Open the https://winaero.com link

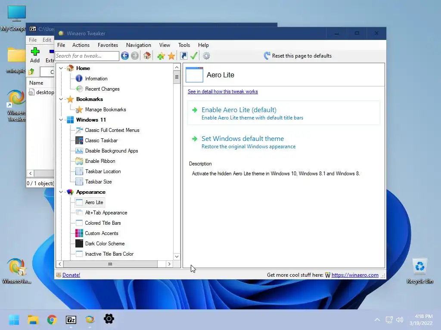click(x=355, y=275)
